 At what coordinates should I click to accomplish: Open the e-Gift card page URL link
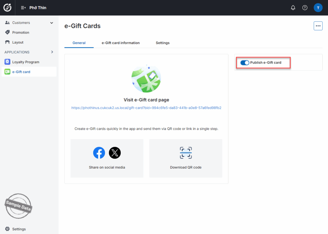click(x=146, y=108)
